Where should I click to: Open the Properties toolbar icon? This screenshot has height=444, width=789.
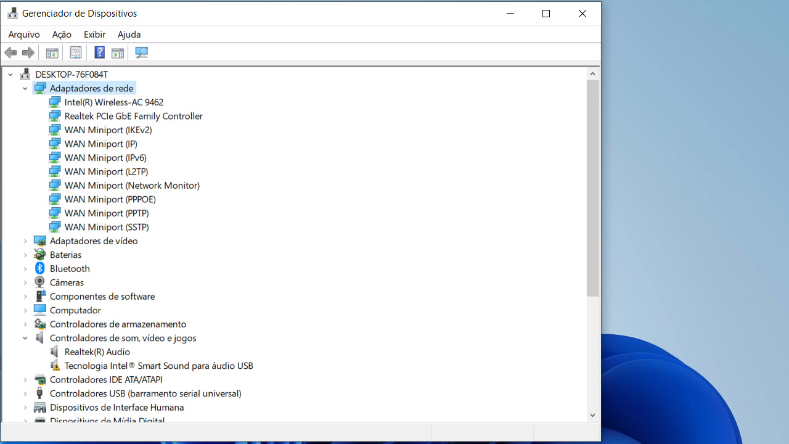(x=75, y=53)
